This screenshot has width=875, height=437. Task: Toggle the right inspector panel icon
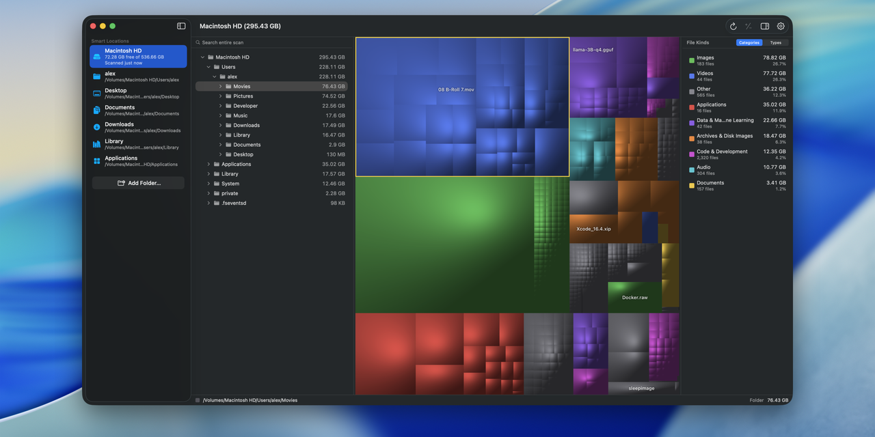[x=765, y=26]
